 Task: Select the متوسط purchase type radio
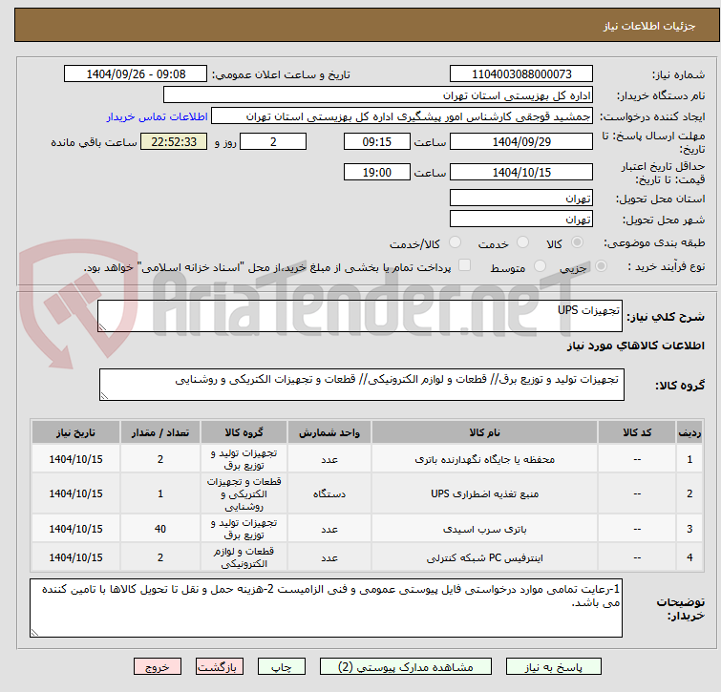pos(540,266)
